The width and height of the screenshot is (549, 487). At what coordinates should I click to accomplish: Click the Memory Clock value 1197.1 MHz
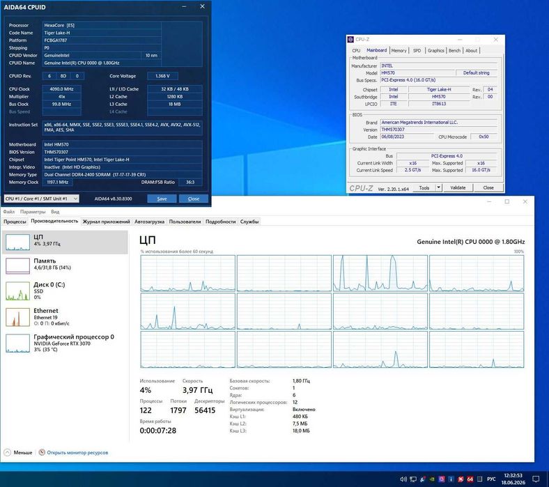[57, 182]
